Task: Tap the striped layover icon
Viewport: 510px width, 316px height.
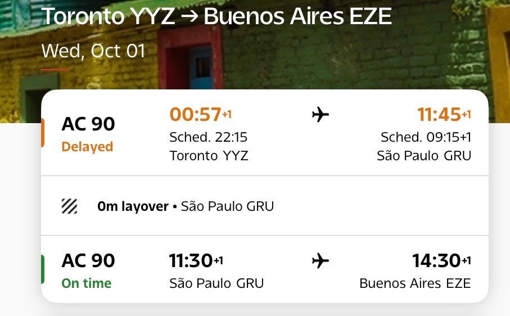Action: point(70,206)
